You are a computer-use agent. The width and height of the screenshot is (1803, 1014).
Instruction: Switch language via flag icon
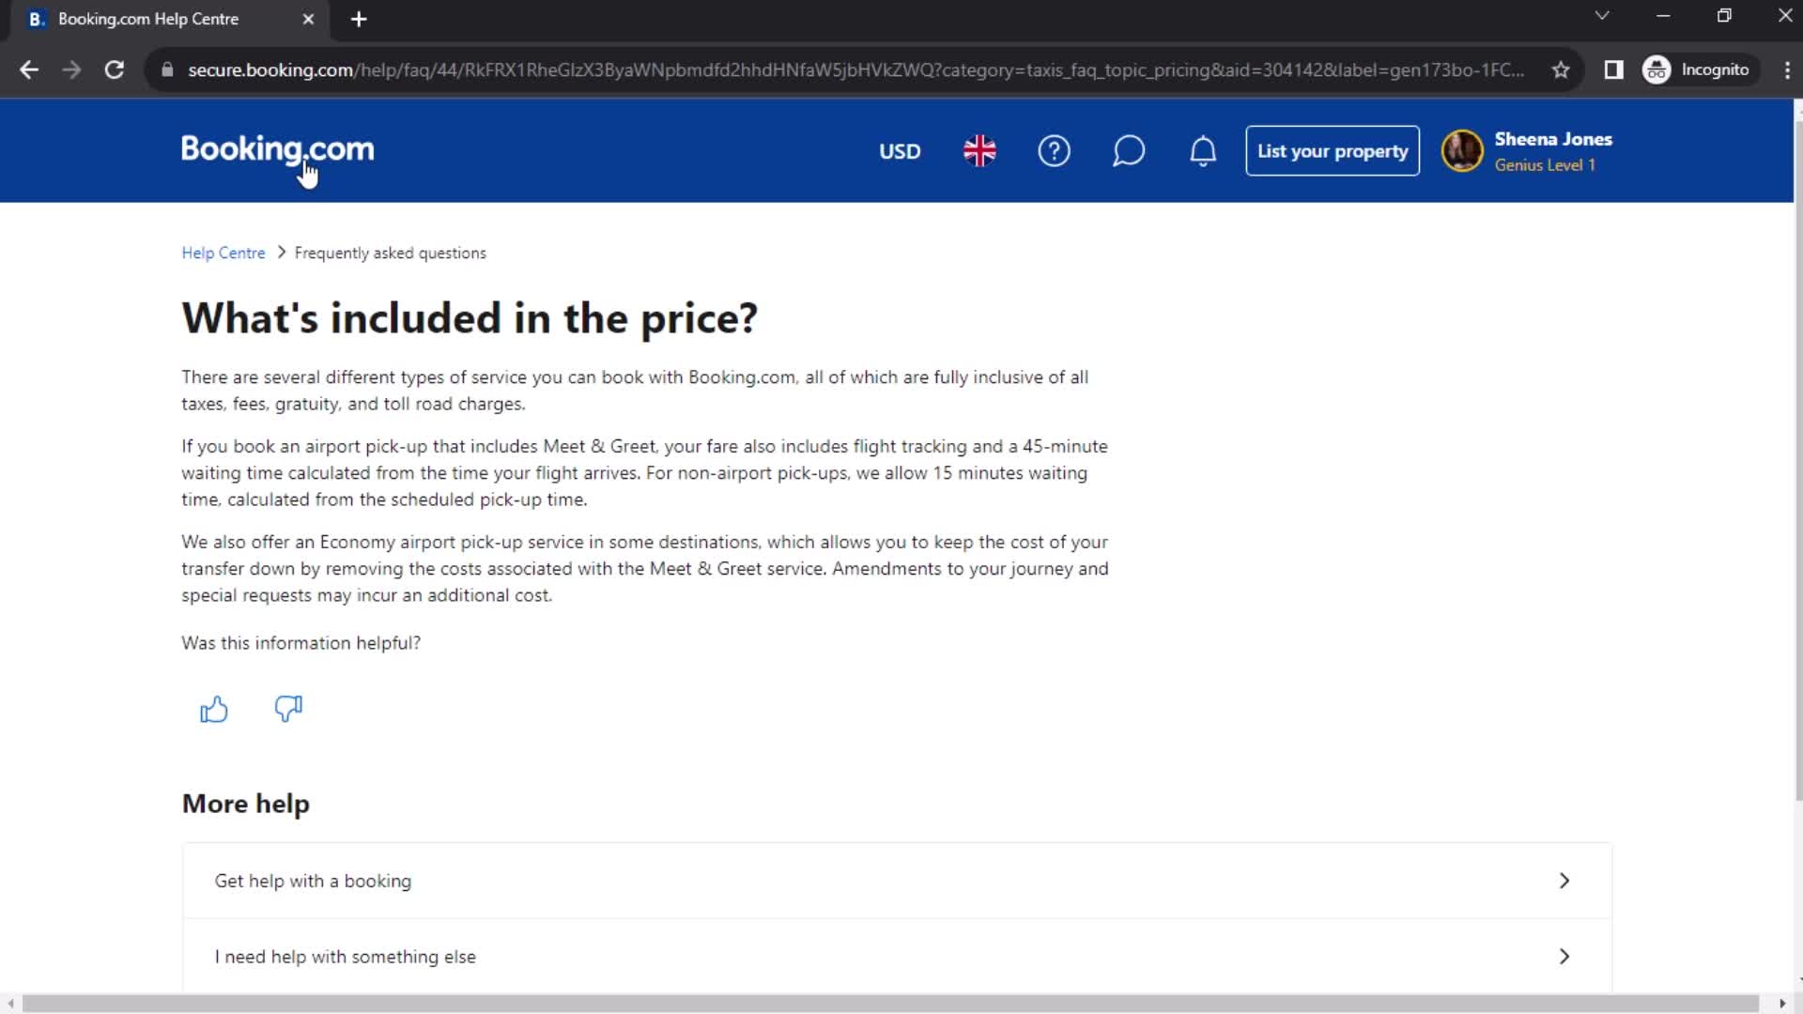pyautogui.click(x=979, y=151)
